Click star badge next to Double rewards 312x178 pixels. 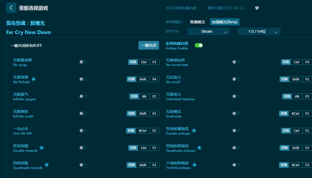click(x=42, y=148)
